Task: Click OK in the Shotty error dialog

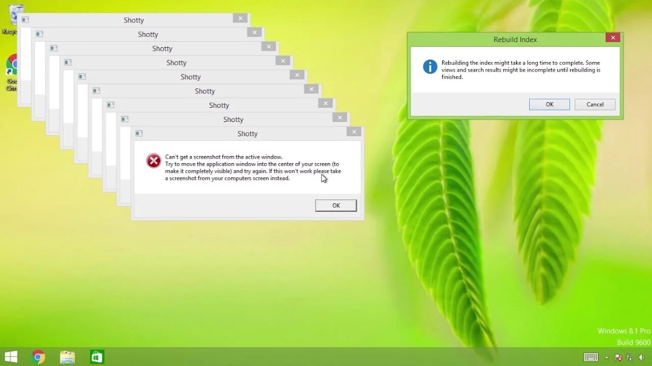Action: click(x=336, y=205)
